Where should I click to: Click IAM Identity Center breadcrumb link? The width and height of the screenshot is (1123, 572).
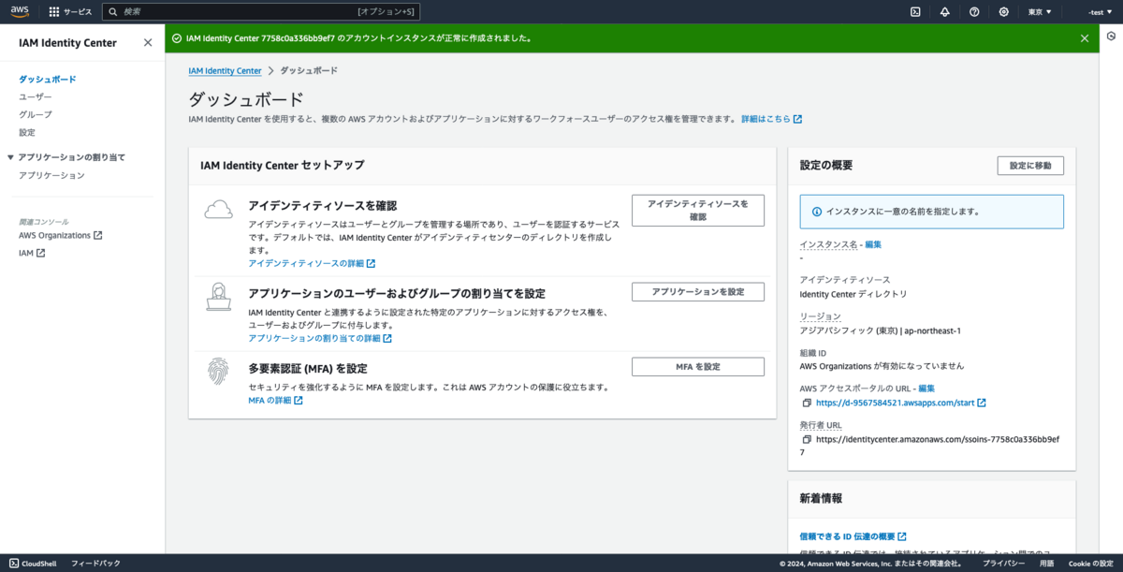click(225, 70)
